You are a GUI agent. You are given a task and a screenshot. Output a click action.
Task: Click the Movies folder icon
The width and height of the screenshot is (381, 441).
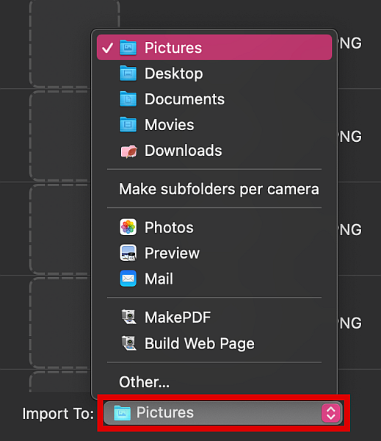[x=128, y=124]
